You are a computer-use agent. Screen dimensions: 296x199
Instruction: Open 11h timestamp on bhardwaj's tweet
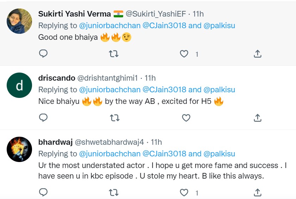[156, 142]
